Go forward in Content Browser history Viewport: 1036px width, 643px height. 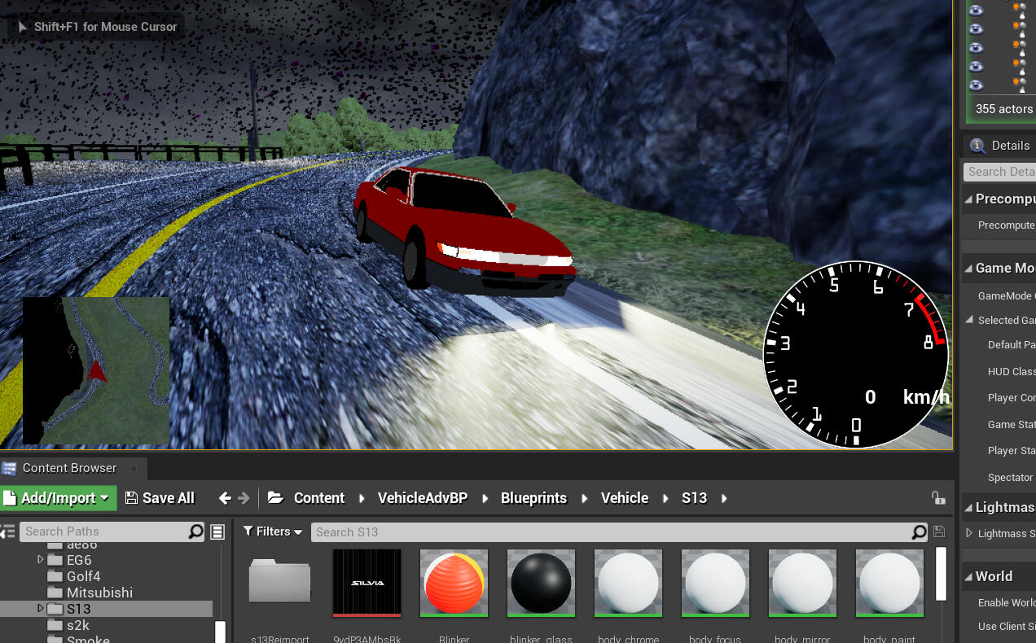point(244,498)
